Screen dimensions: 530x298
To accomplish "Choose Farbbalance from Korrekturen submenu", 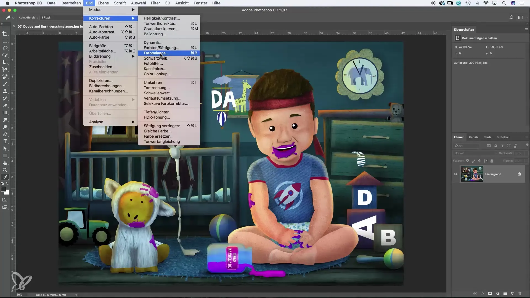I will pyautogui.click(x=169, y=53).
